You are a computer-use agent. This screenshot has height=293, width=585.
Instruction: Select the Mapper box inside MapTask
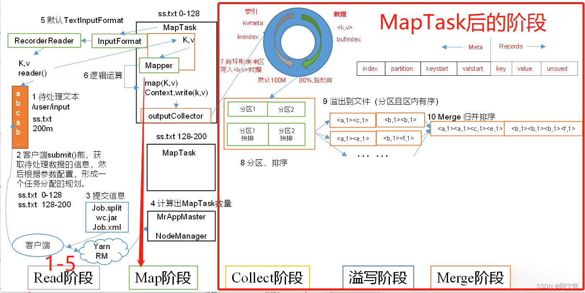click(159, 66)
